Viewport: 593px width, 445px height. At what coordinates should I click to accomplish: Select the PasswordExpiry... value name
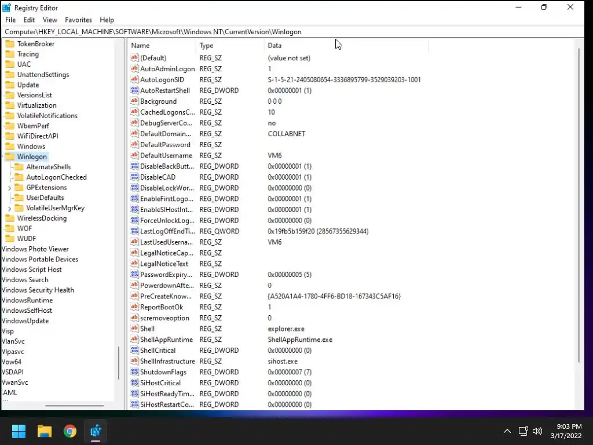coord(166,274)
